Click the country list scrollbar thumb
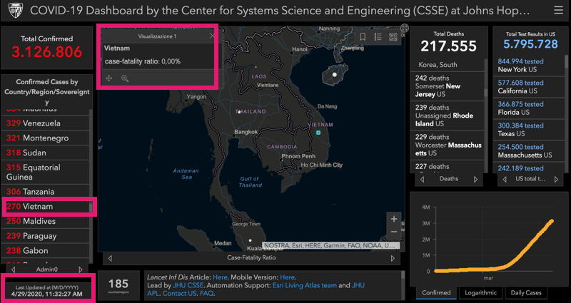The width and height of the screenshot is (571, 303). [x=91, y=207]
